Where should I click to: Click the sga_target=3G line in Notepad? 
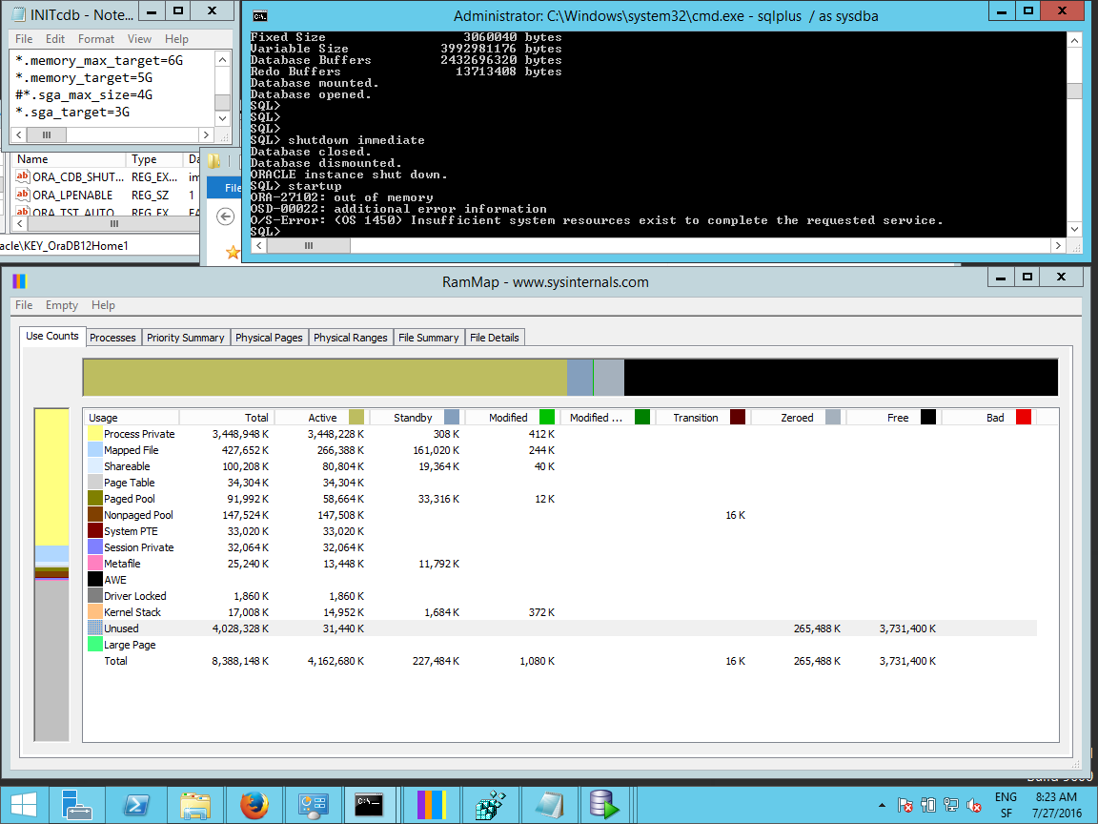click(x=72, y=113)
